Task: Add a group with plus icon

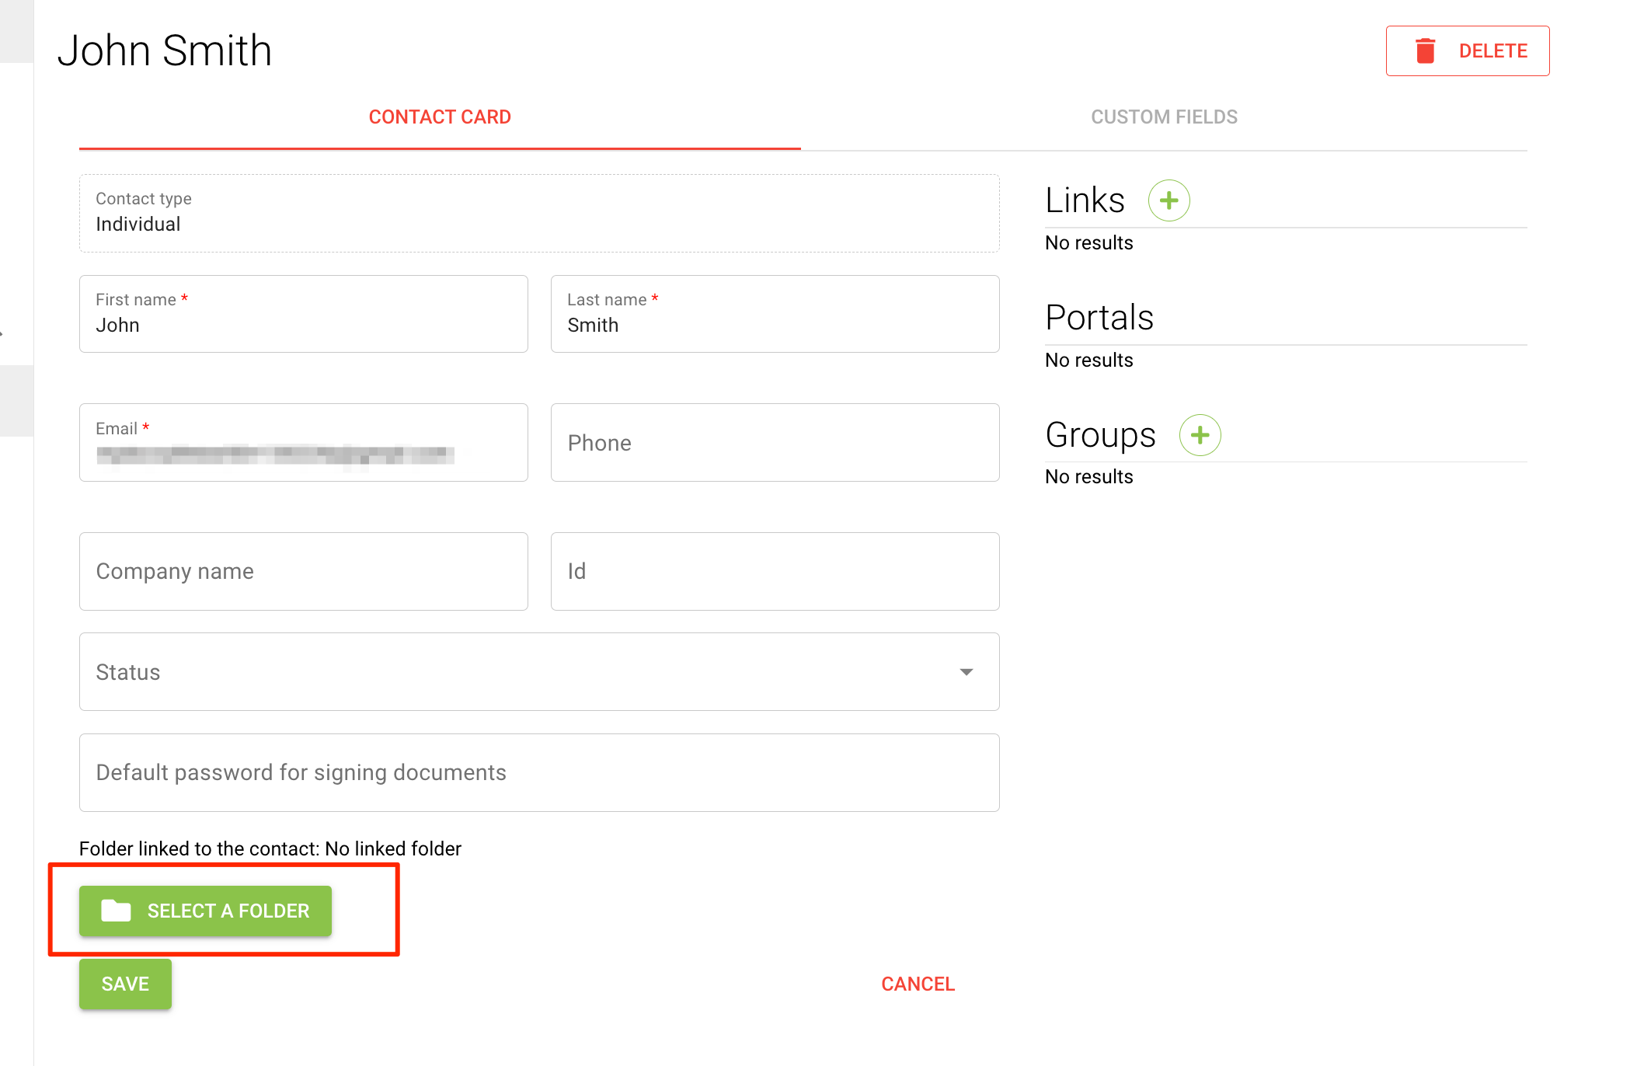Action: point(1200,435)
